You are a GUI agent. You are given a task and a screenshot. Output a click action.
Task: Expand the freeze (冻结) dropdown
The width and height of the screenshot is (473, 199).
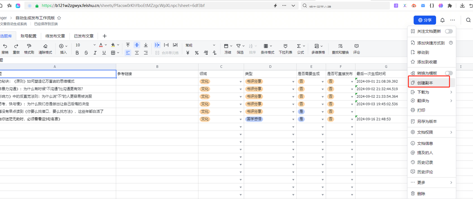pyautogui.click(x=231, y=46)
